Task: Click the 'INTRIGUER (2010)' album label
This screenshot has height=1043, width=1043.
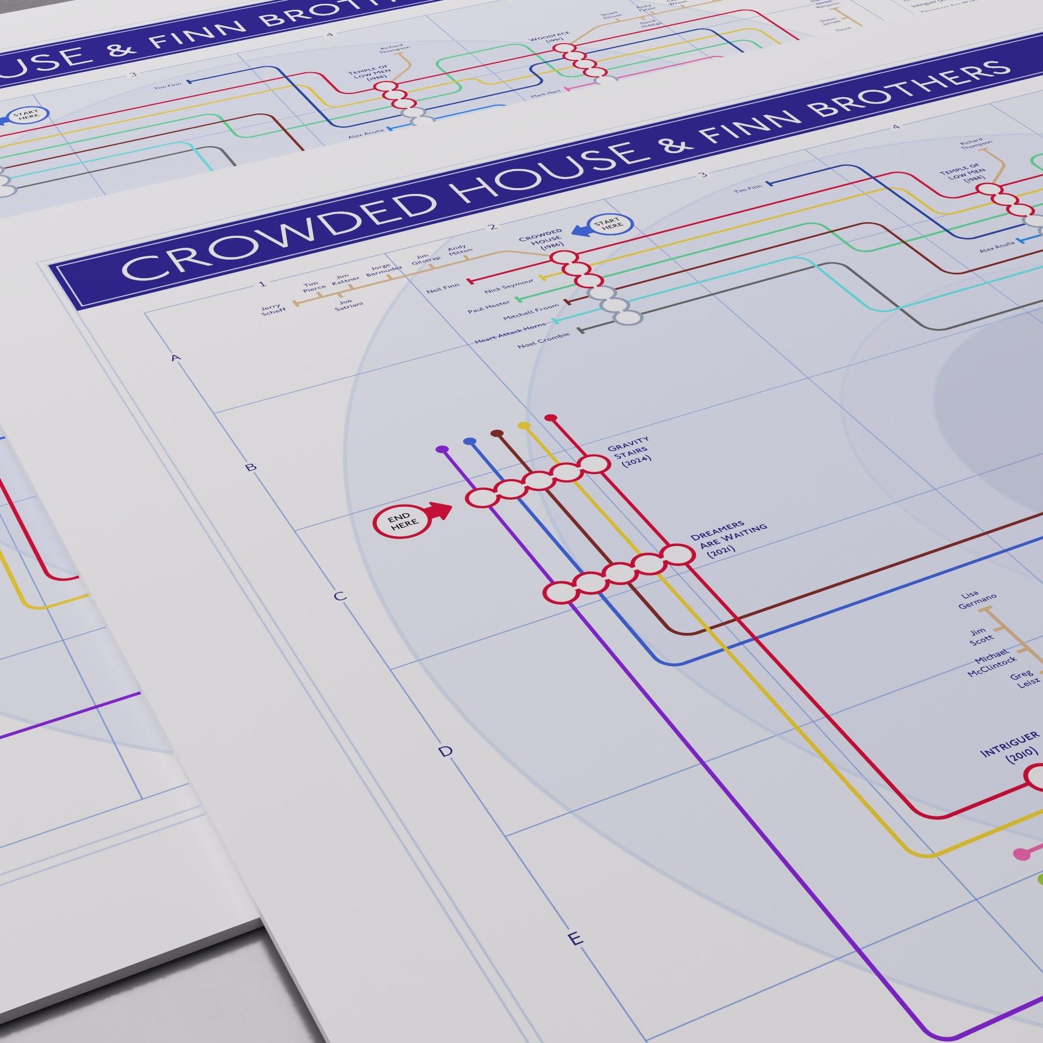Action: point(1010,749)
